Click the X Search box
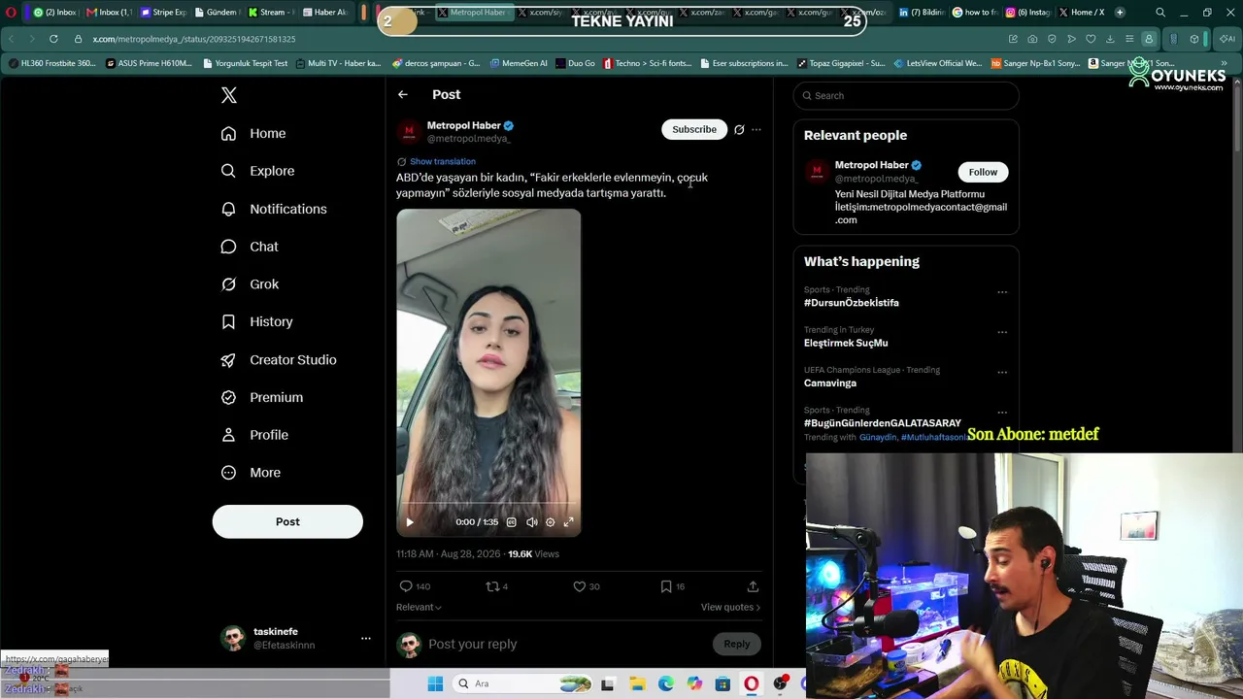Screen dimensions: 1243x699 click(x=906, y=95)
